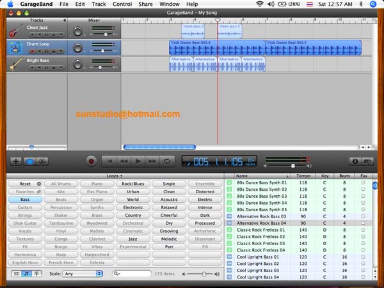Click the icon next to 80s Dance Bass Synth 01

click(x=229, y=182)
